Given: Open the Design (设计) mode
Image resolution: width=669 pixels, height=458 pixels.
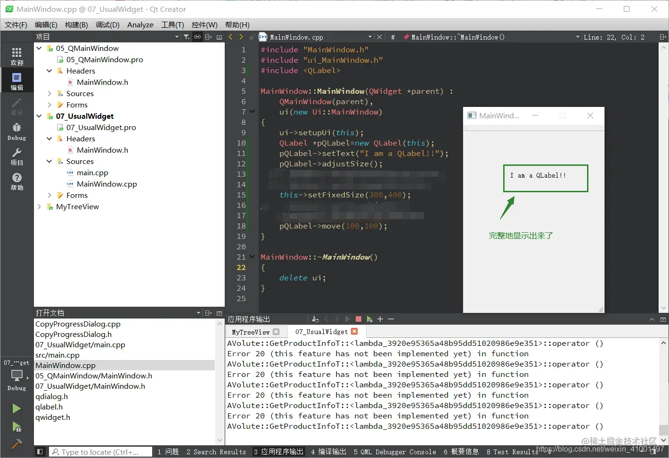Looking at the screenshot, I should click(16, 106).
